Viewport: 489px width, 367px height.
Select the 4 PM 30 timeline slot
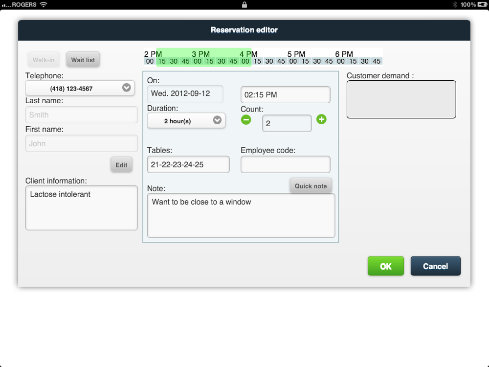tap(269, 61)
